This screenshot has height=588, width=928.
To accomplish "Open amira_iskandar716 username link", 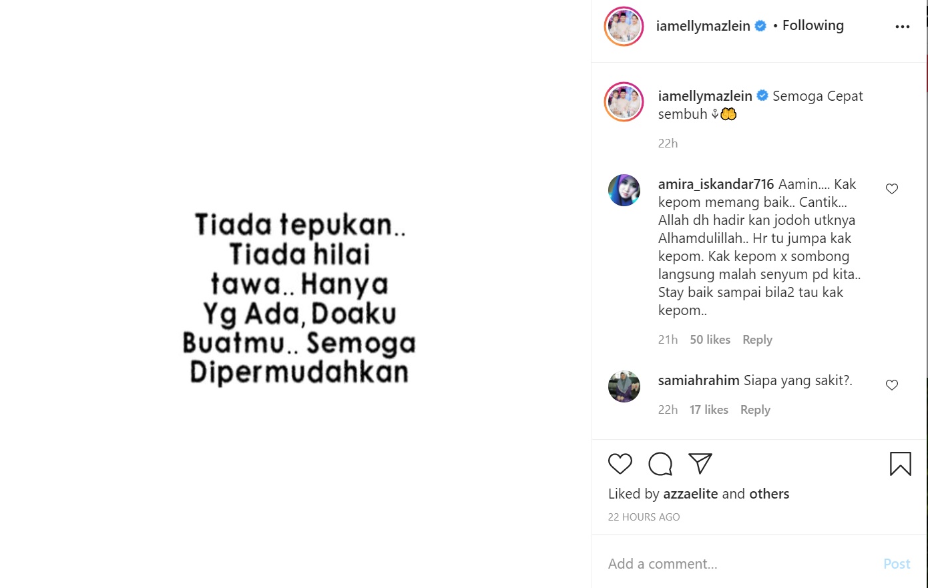I will coord(716,184).
